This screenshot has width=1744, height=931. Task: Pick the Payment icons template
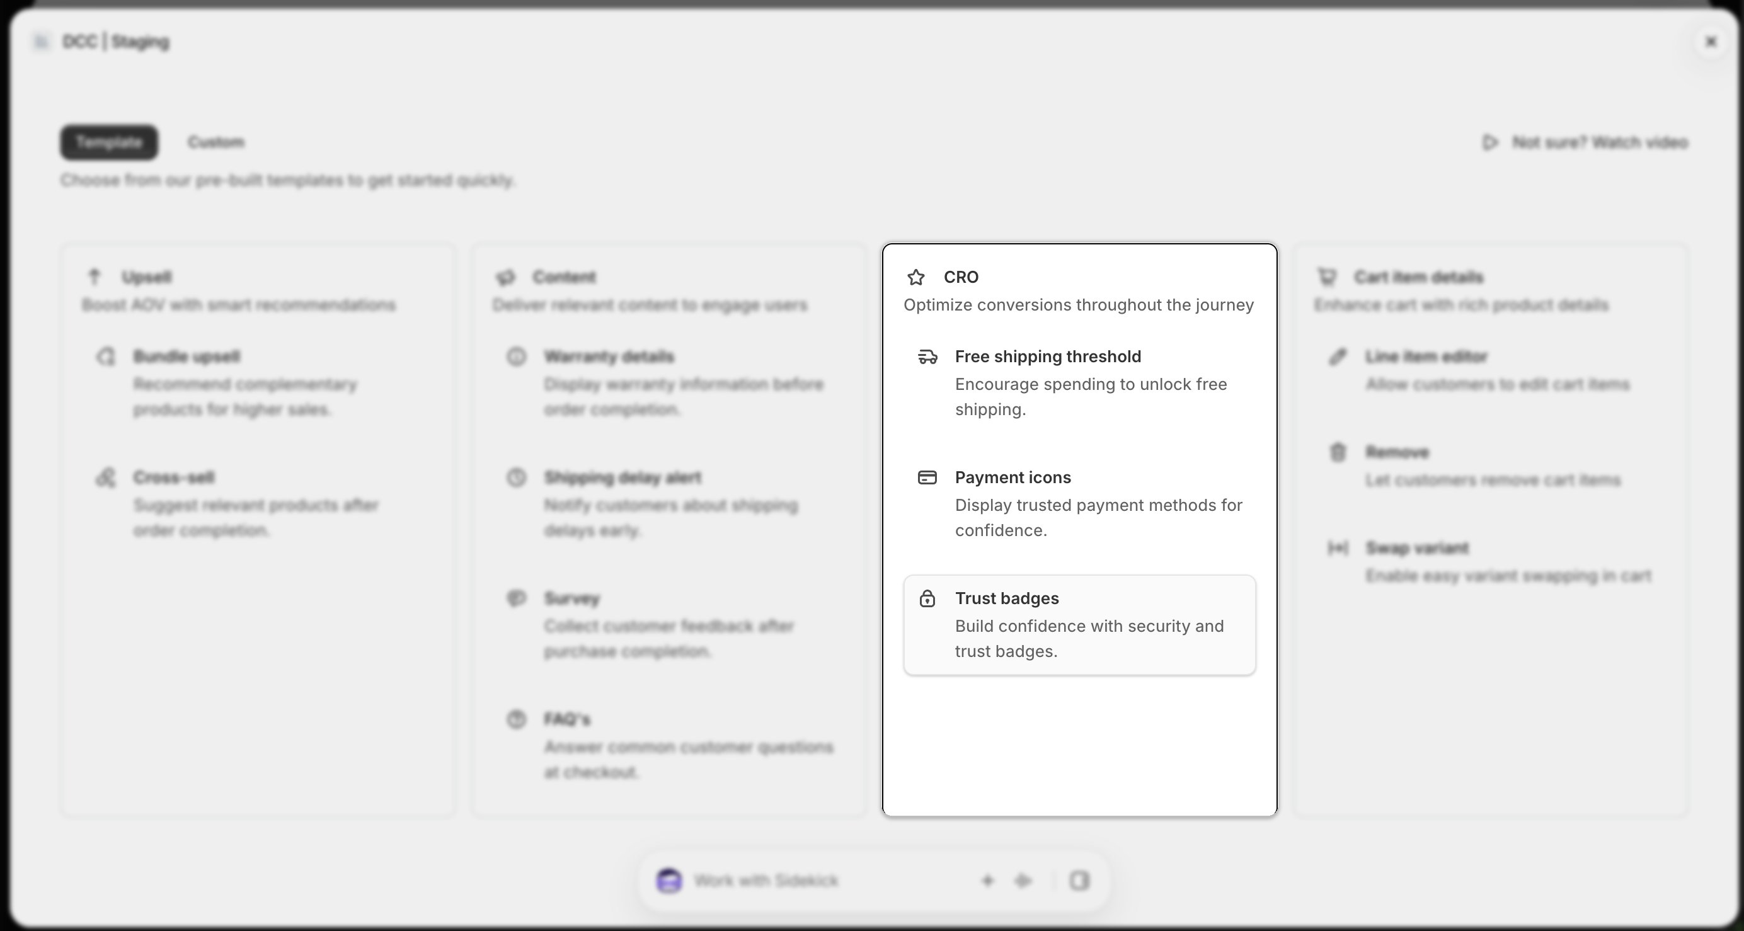[1079, 504]
